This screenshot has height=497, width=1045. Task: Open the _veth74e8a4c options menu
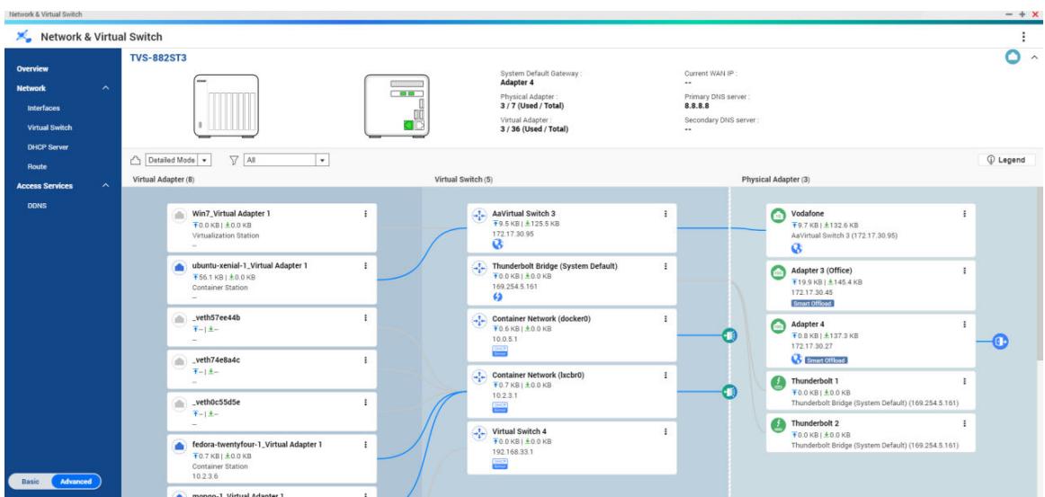pos(365,359)
